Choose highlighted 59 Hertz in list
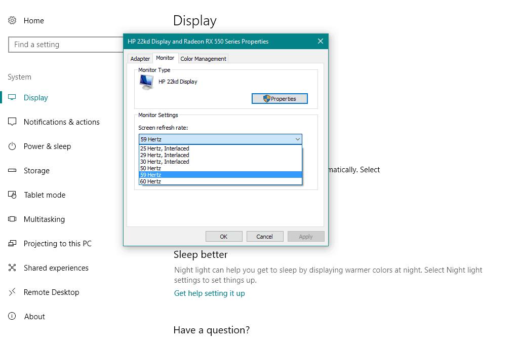 (220, 175)
